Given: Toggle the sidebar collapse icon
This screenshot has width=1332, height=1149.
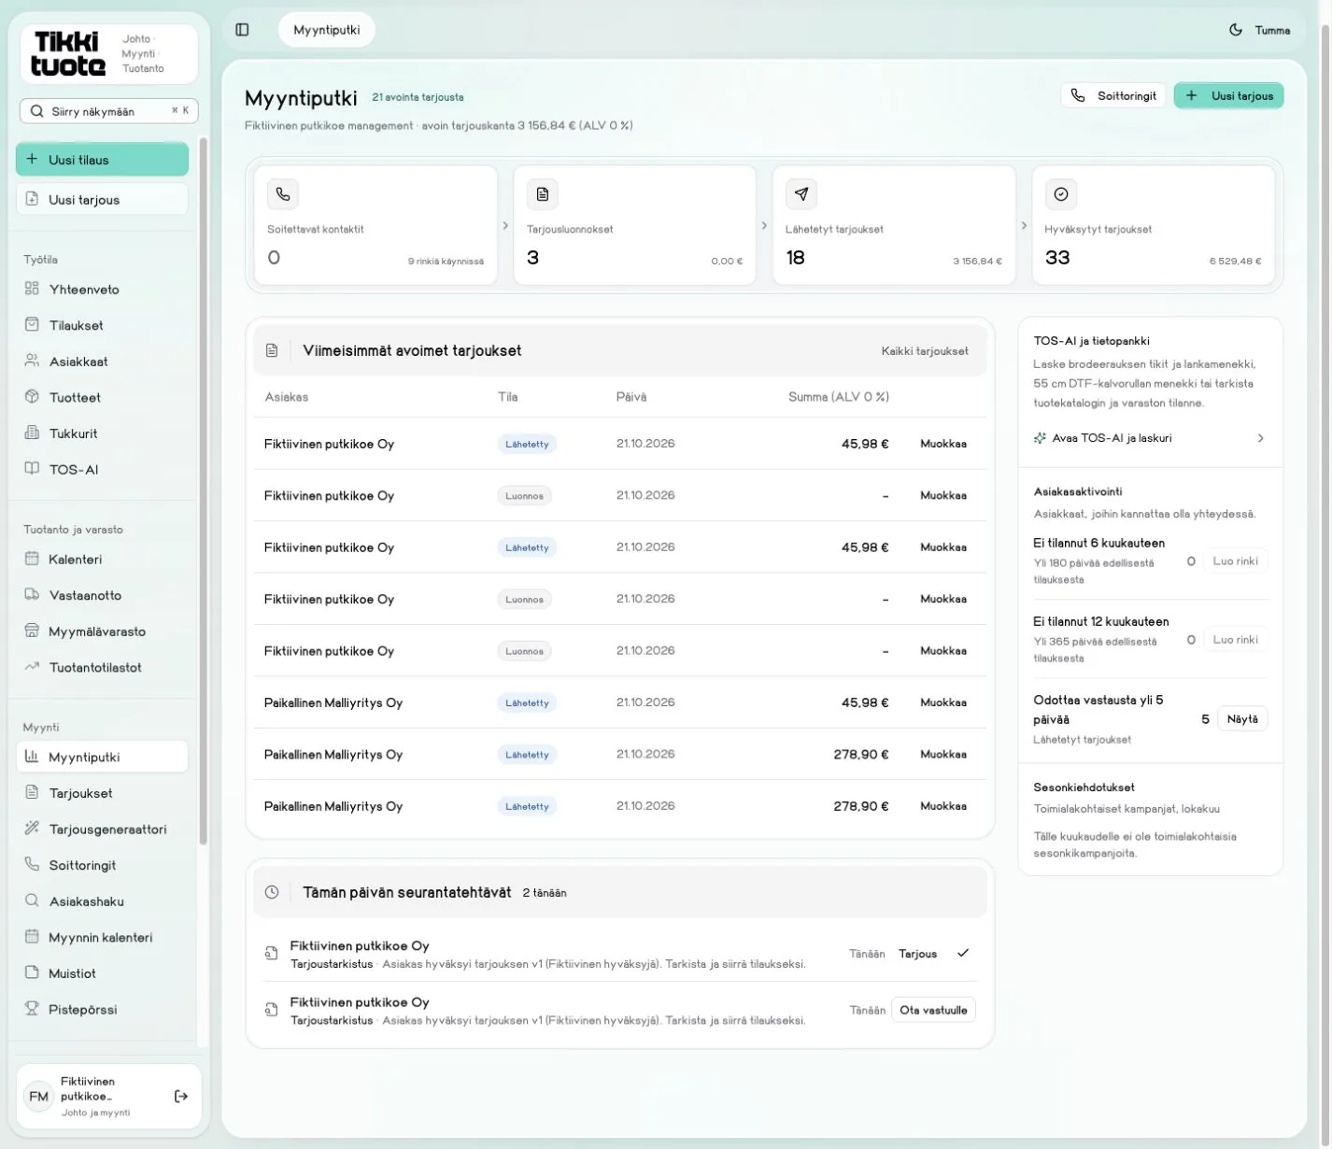Looking at the screenshot, I should (242, 30).
